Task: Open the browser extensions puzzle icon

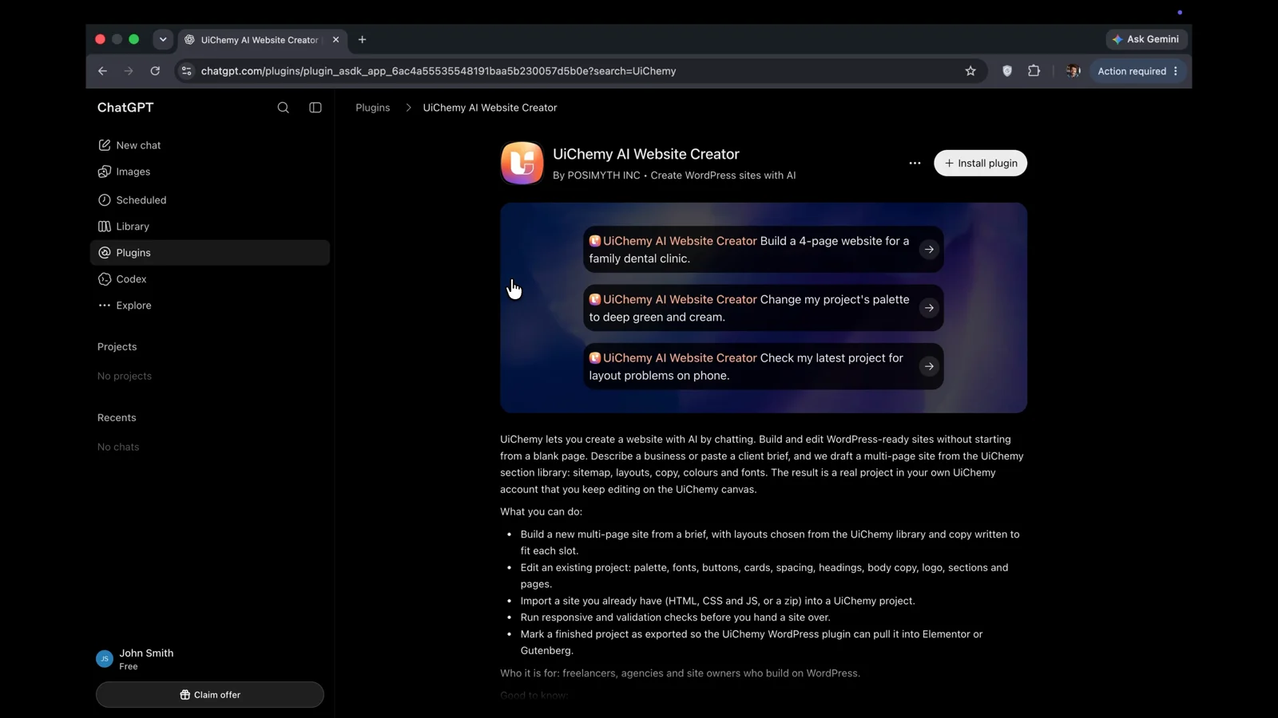Action: point(1034,71)
